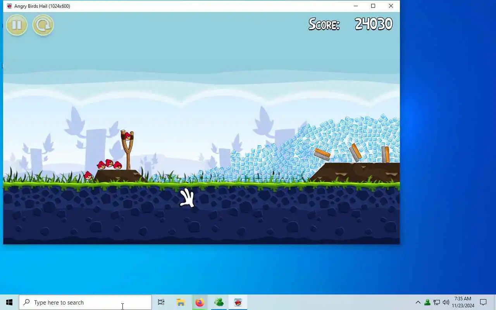Focus the Type here to search box
Image resolution: width=496 pixels, height=310 pixels.
click(85, 302)
